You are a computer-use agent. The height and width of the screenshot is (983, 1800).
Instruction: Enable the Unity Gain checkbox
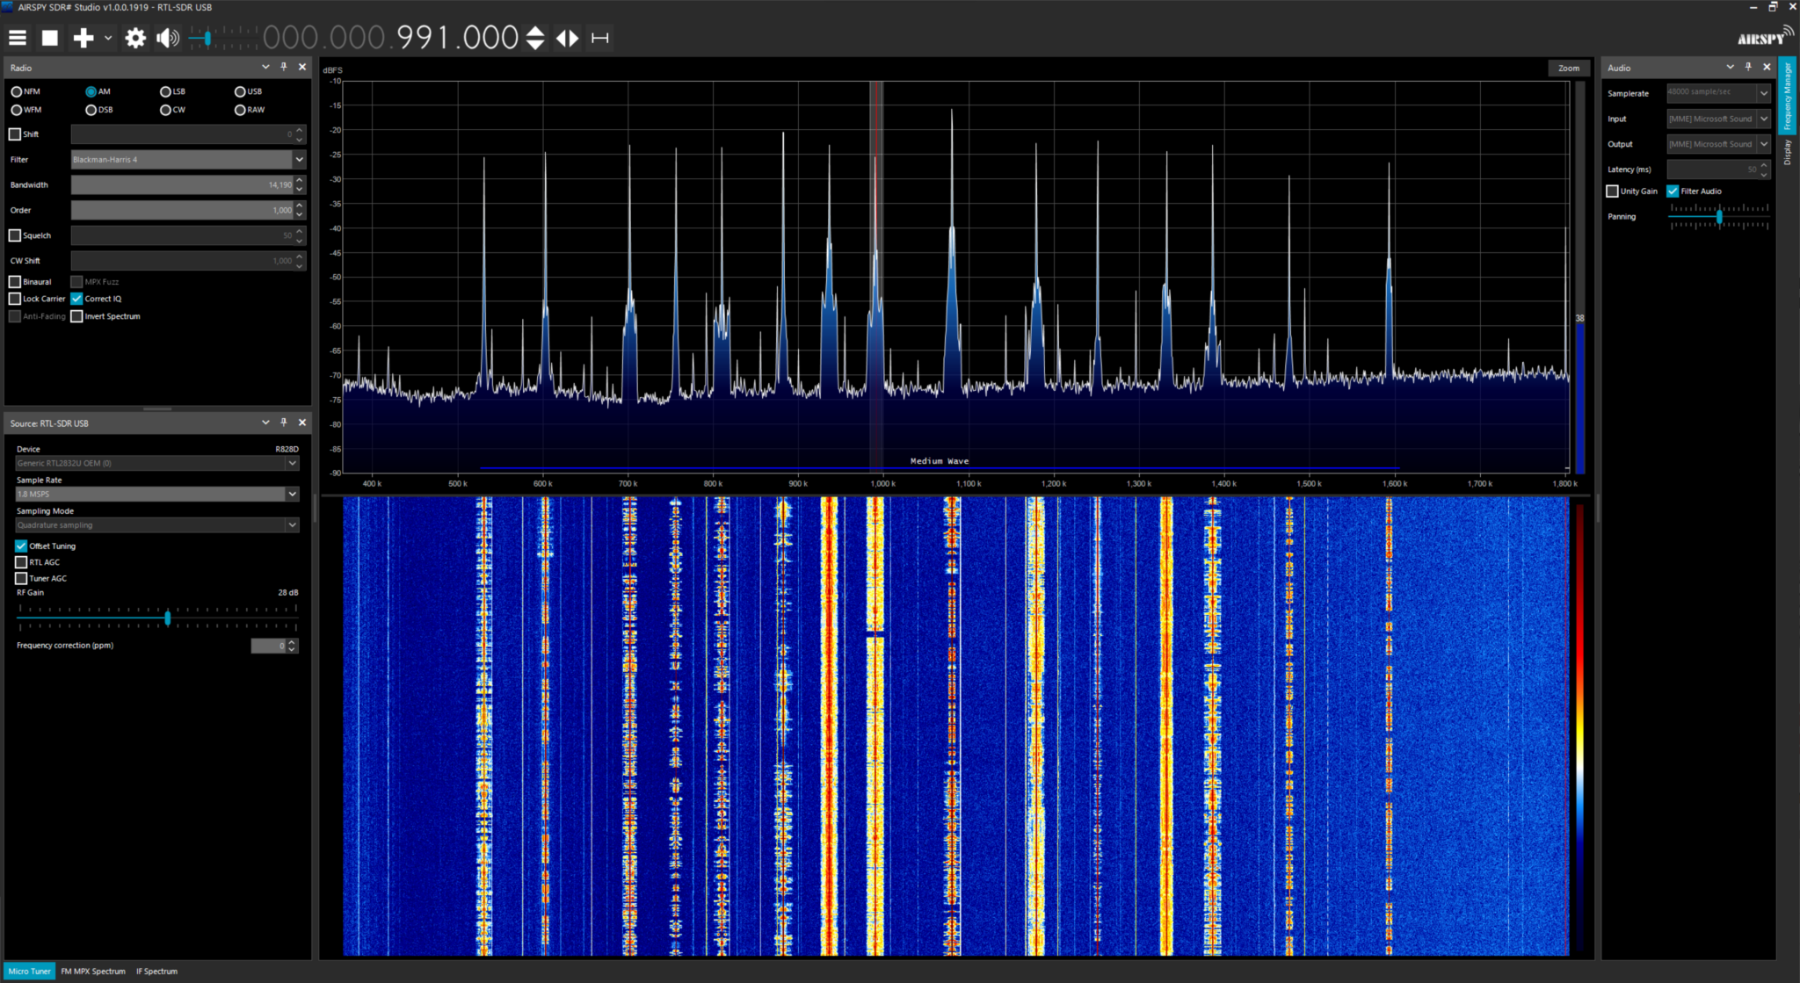coord(1613,191)
